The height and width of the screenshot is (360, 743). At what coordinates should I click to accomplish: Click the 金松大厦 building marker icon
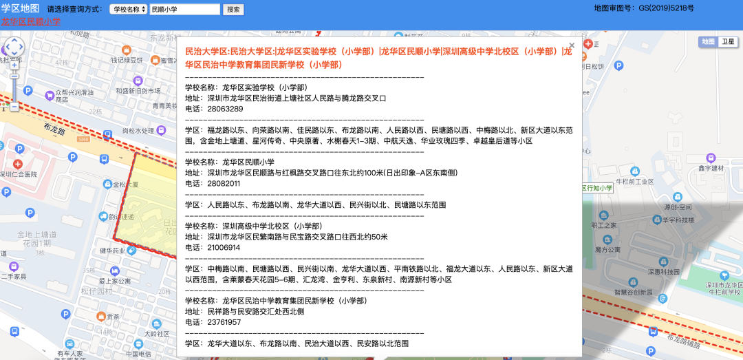point(106,184)
